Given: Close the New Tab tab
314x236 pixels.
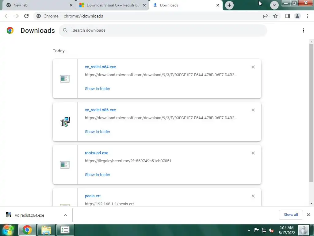Looking at the screenshot, I should pyautogui.click(x=71, y=6).
